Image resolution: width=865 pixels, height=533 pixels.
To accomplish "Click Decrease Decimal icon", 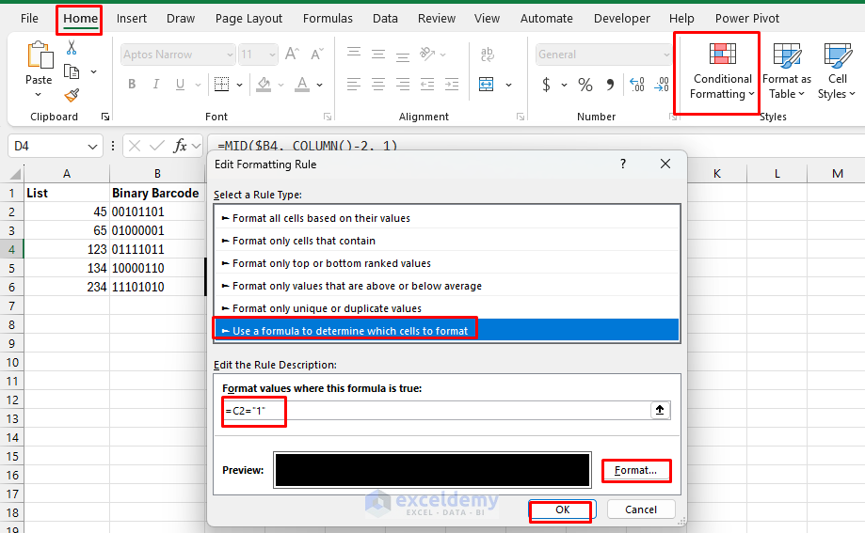I will [662, 85].
